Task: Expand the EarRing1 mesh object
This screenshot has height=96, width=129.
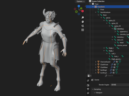Action: pos(96,70)
